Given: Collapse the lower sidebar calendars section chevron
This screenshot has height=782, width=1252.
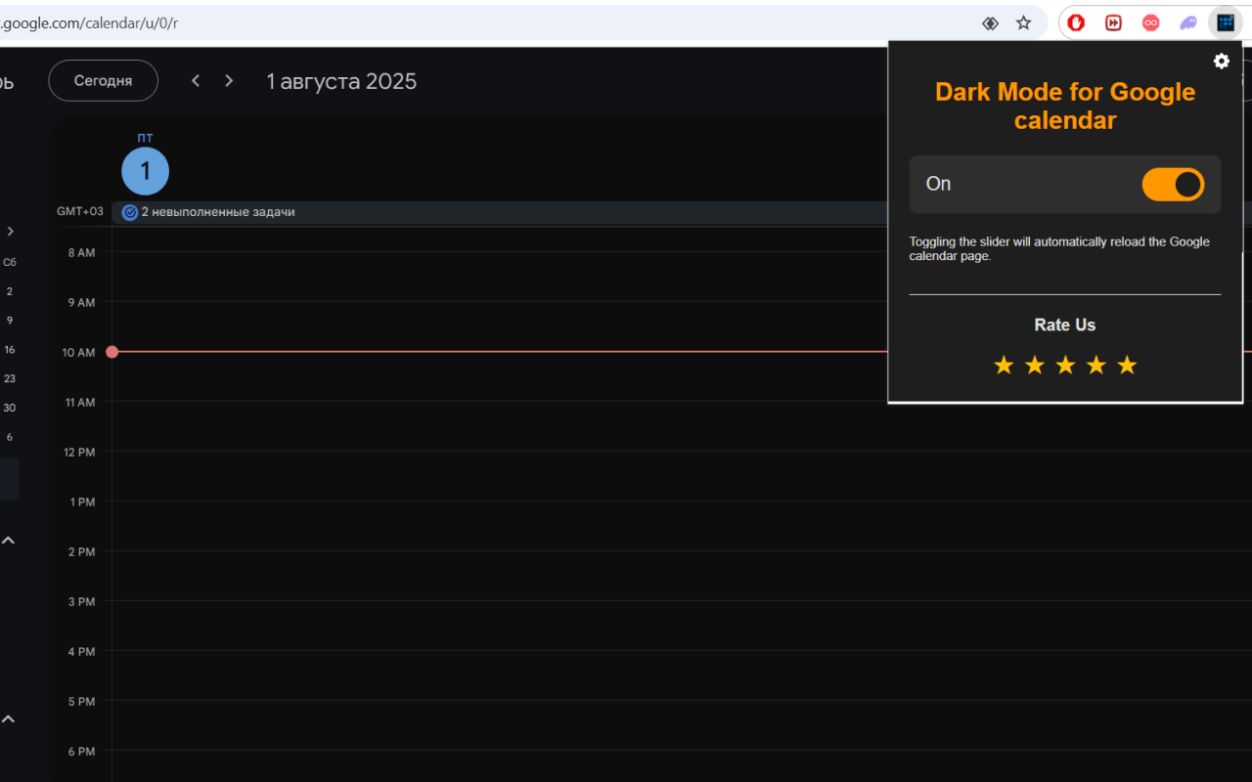Looking at the screenshot, I should 8,718.
